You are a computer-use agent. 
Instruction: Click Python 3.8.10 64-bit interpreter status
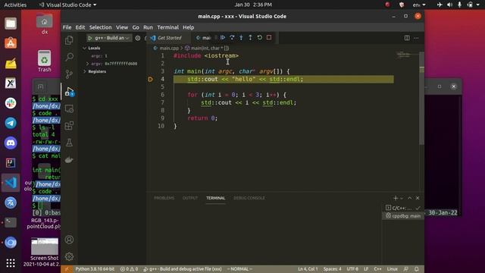tap(95, 269)
